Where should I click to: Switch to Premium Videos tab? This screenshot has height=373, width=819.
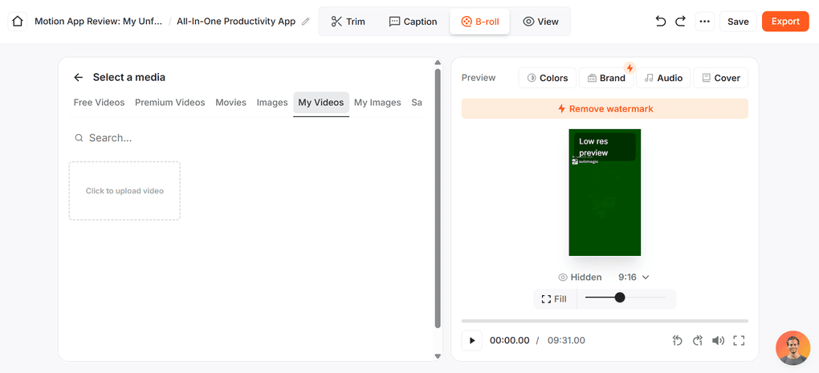pos(169,102)
